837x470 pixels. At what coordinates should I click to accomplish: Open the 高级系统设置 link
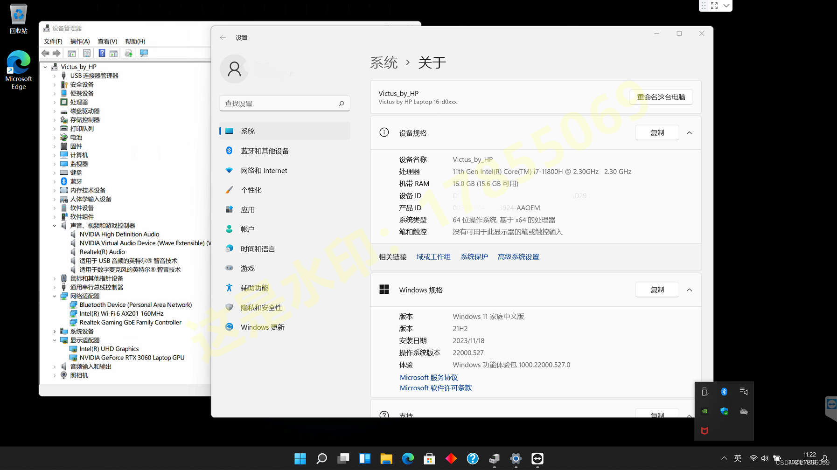click(518, 257)
